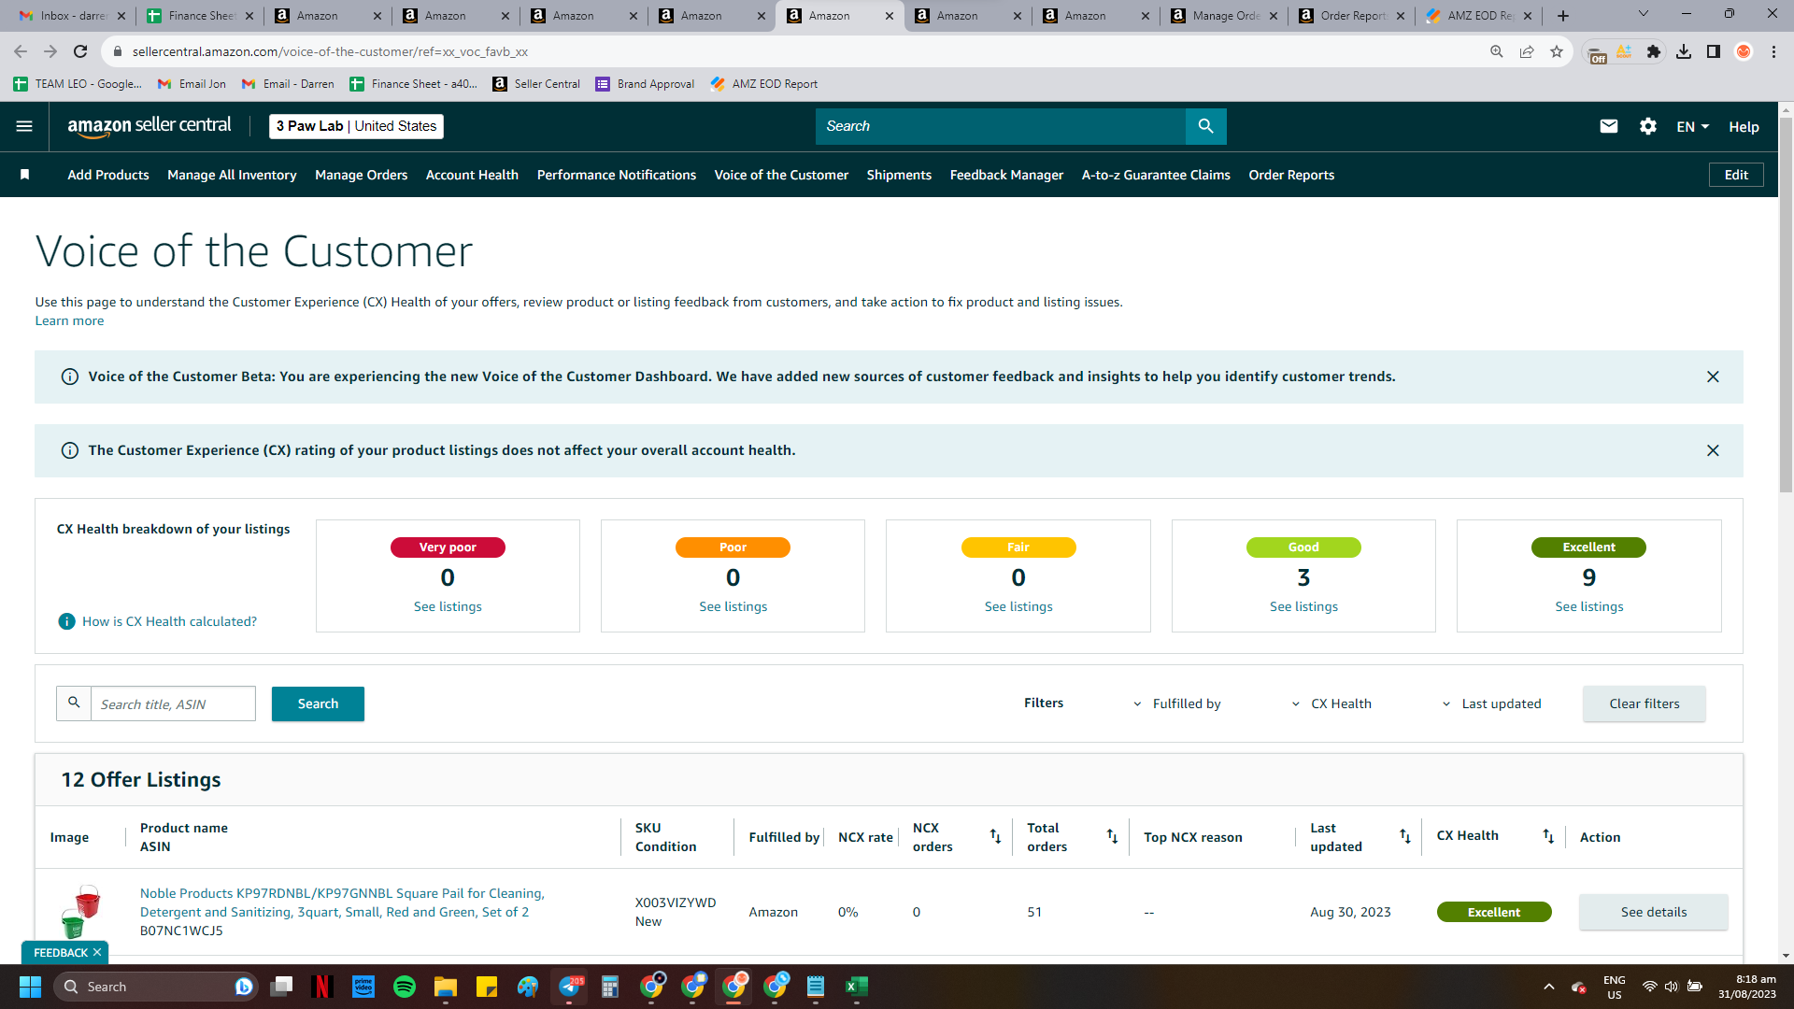
Task: Expand the CX Health filter dropdown
Action: (1331, 703)
